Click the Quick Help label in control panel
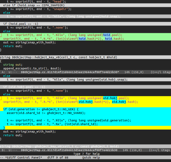 91,157
